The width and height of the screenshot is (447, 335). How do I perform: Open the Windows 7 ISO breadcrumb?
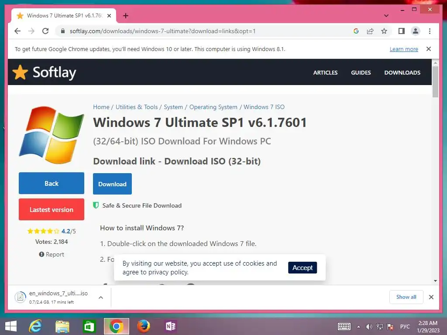tap(264, 107)
